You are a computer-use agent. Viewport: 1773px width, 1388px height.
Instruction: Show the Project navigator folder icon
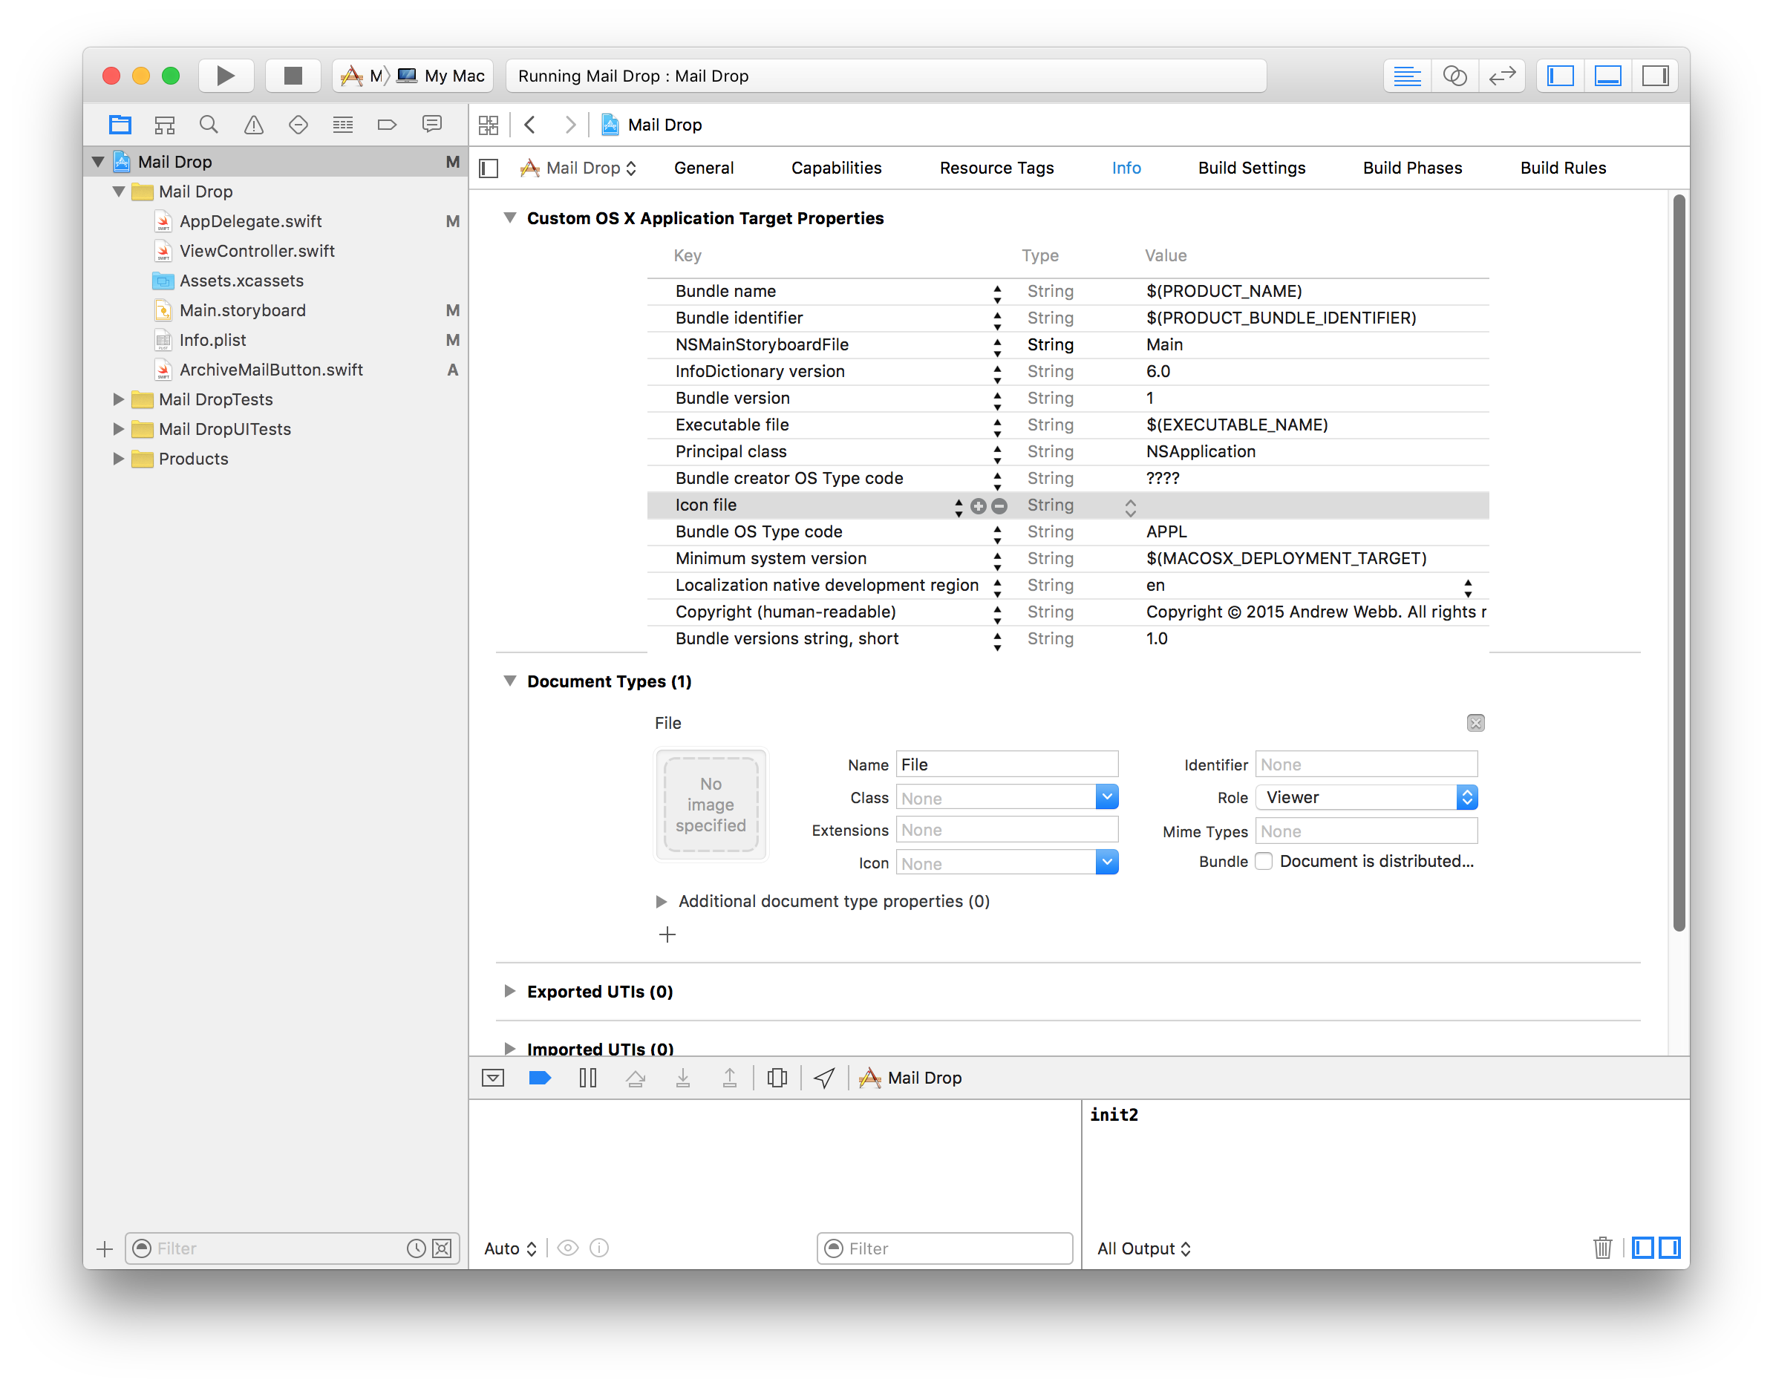120,125
